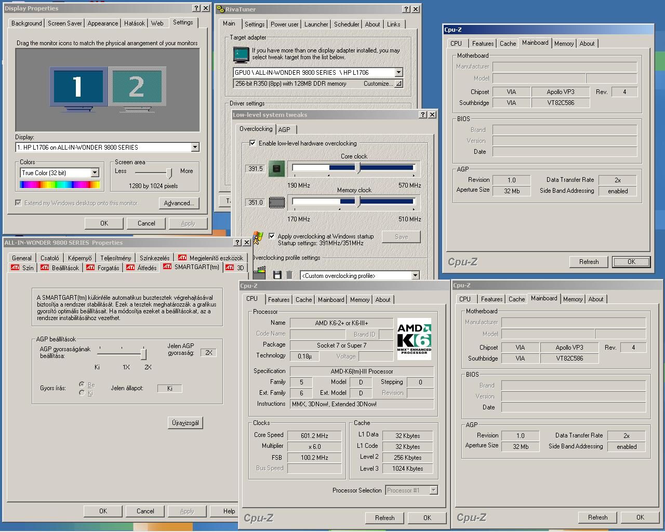The image size is (665, 532).
Task: Click the memory chip icon beside Memory clock
Action: tap(276, 203)
